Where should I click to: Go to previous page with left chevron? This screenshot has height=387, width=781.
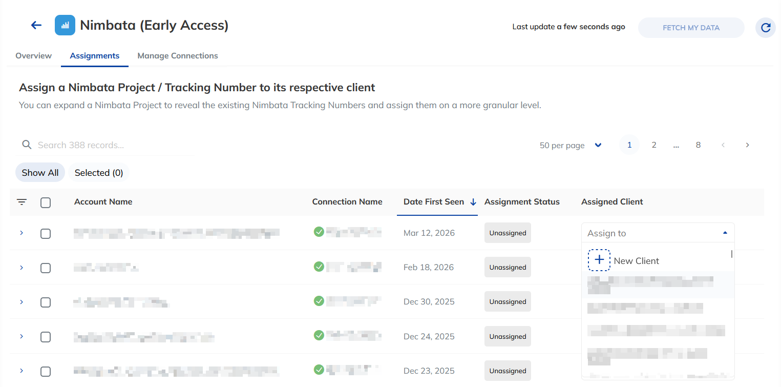[723, 145]
